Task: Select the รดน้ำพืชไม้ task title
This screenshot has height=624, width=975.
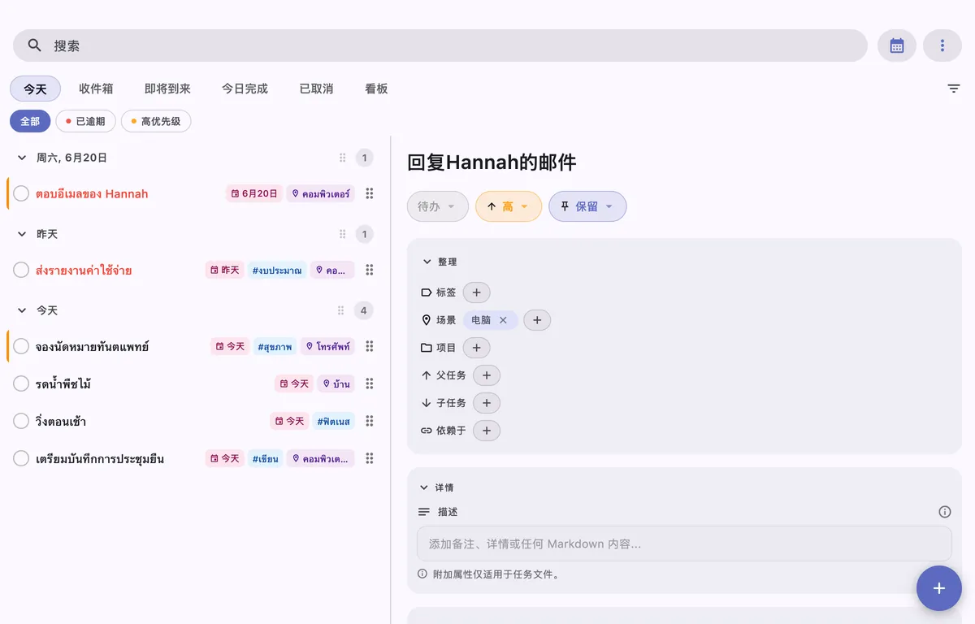Action: coord(63,383)
